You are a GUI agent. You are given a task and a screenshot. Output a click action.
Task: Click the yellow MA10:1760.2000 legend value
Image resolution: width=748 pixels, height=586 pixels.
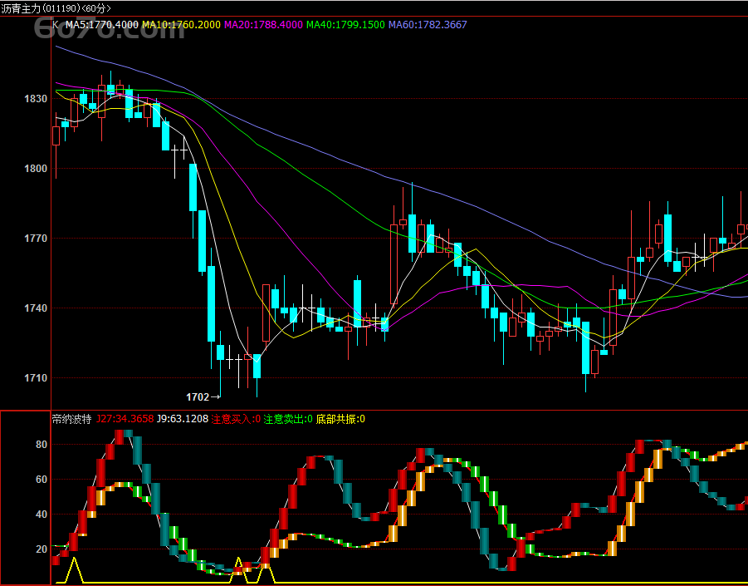tap(181, 25)
